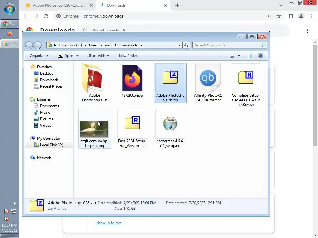
Task: Click the muted volume tray icon
Action: tap(6, 219)
